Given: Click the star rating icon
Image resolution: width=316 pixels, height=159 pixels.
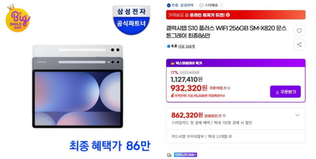Looking at the screenshot, I should click(x=168, y=46).
